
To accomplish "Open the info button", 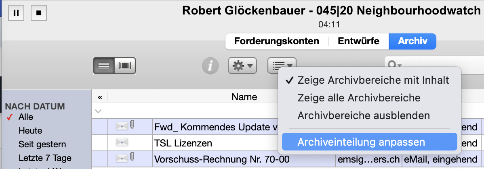I will pos(210,66).
